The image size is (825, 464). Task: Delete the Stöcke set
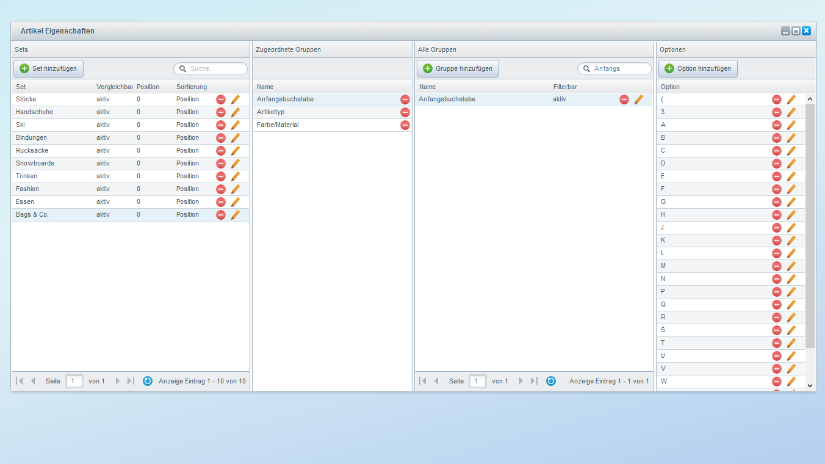click(x=221, y=99)
